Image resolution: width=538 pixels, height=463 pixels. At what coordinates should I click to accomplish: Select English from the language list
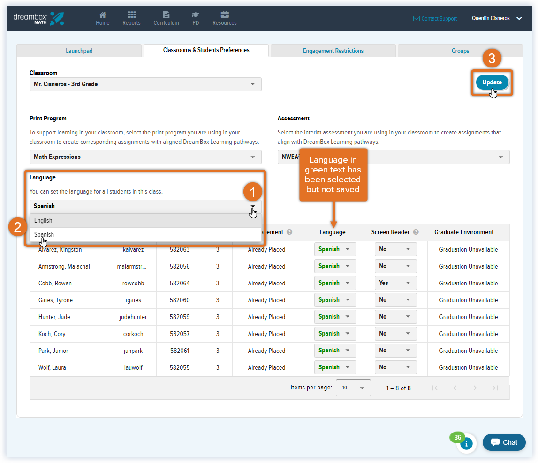pyautogui.click(x=145, y=221)
